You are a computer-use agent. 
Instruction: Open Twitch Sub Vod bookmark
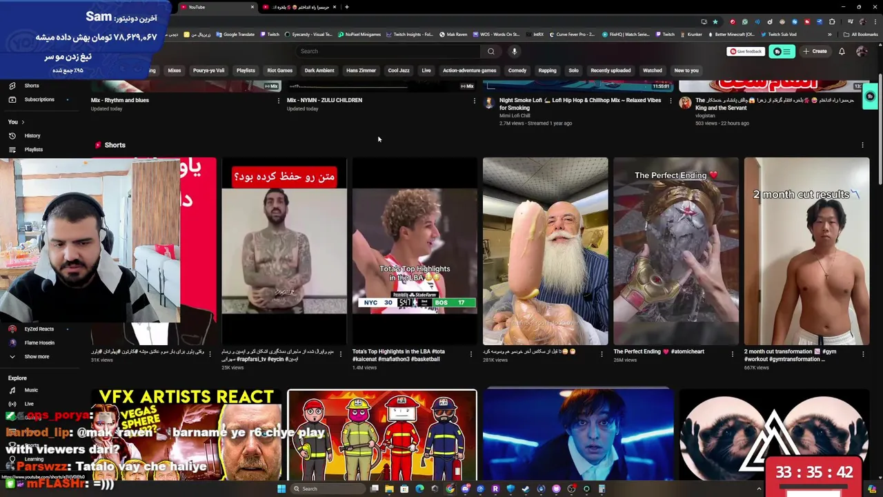click(x=779, y=35)
